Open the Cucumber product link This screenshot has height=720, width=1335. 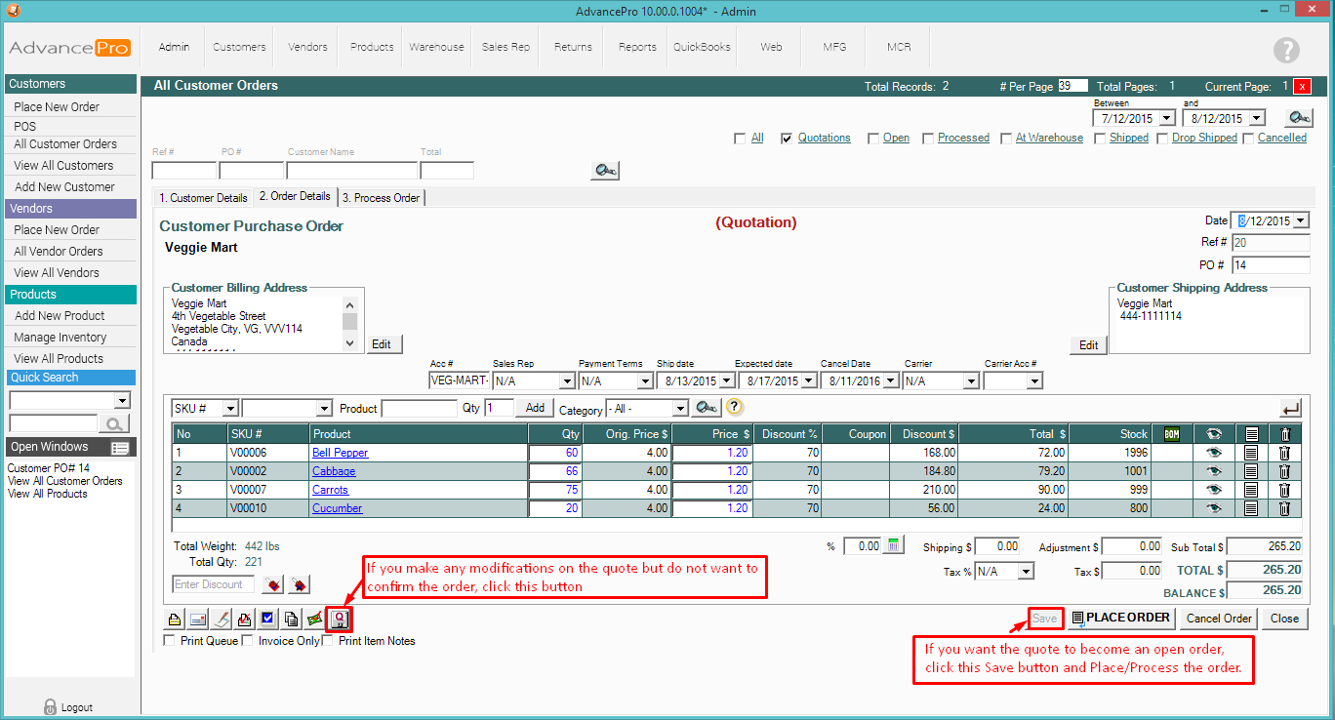(337, 508)
